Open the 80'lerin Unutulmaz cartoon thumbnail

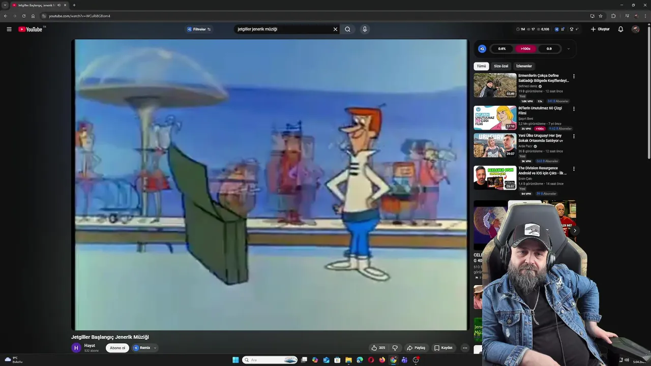(495, 118)
